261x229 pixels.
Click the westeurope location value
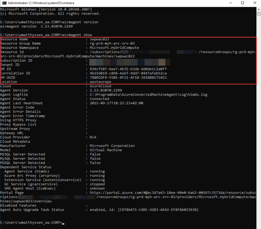coord(100,82)
